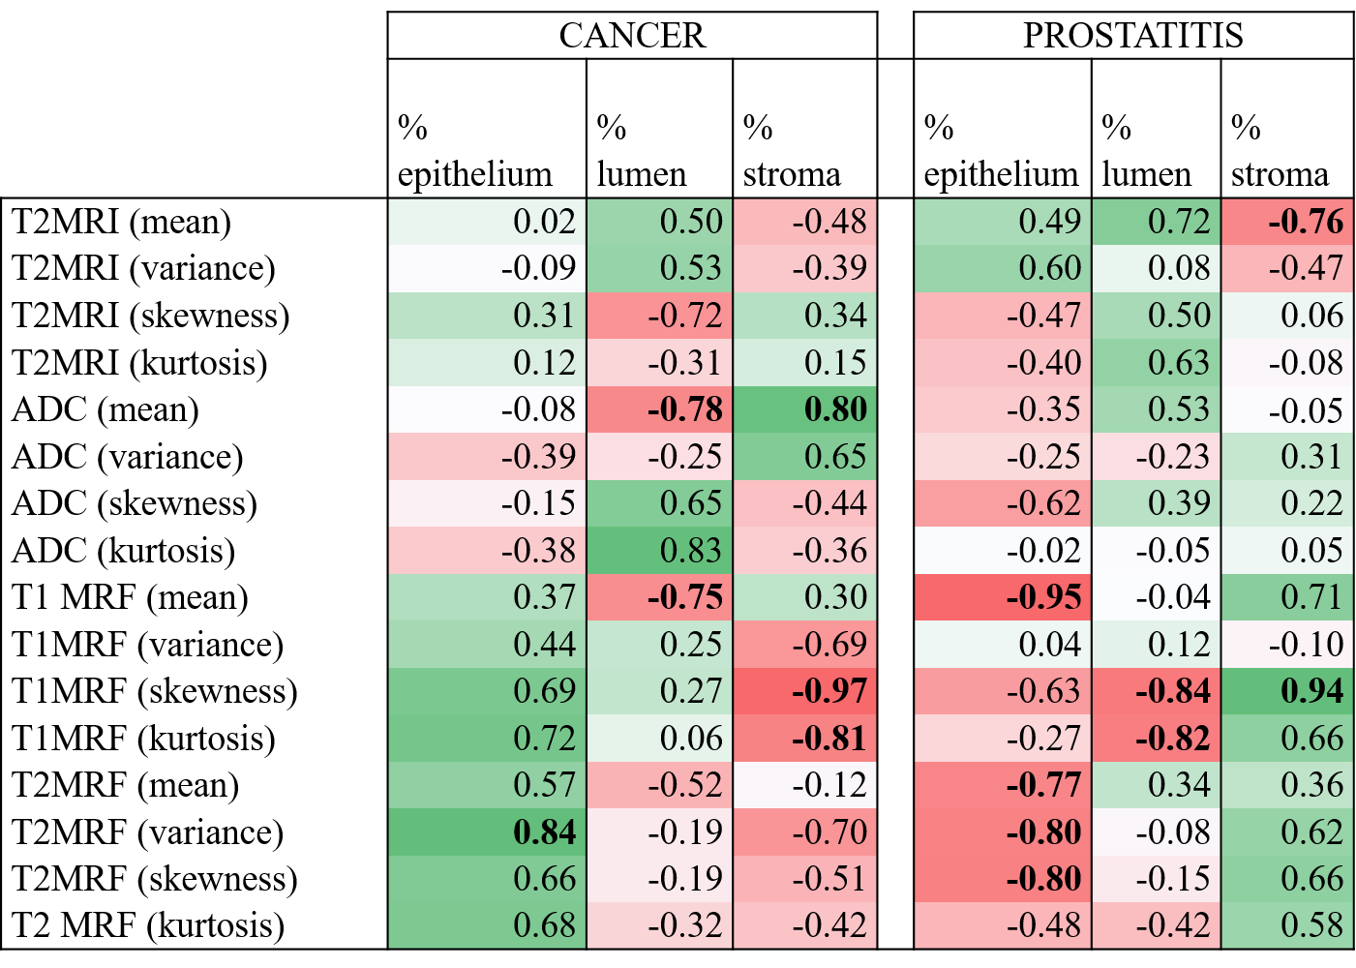Select the bold 0.84 cell in T2MRF (variance)
Screen dimensions: 1356x968
[x=545, y=832]
